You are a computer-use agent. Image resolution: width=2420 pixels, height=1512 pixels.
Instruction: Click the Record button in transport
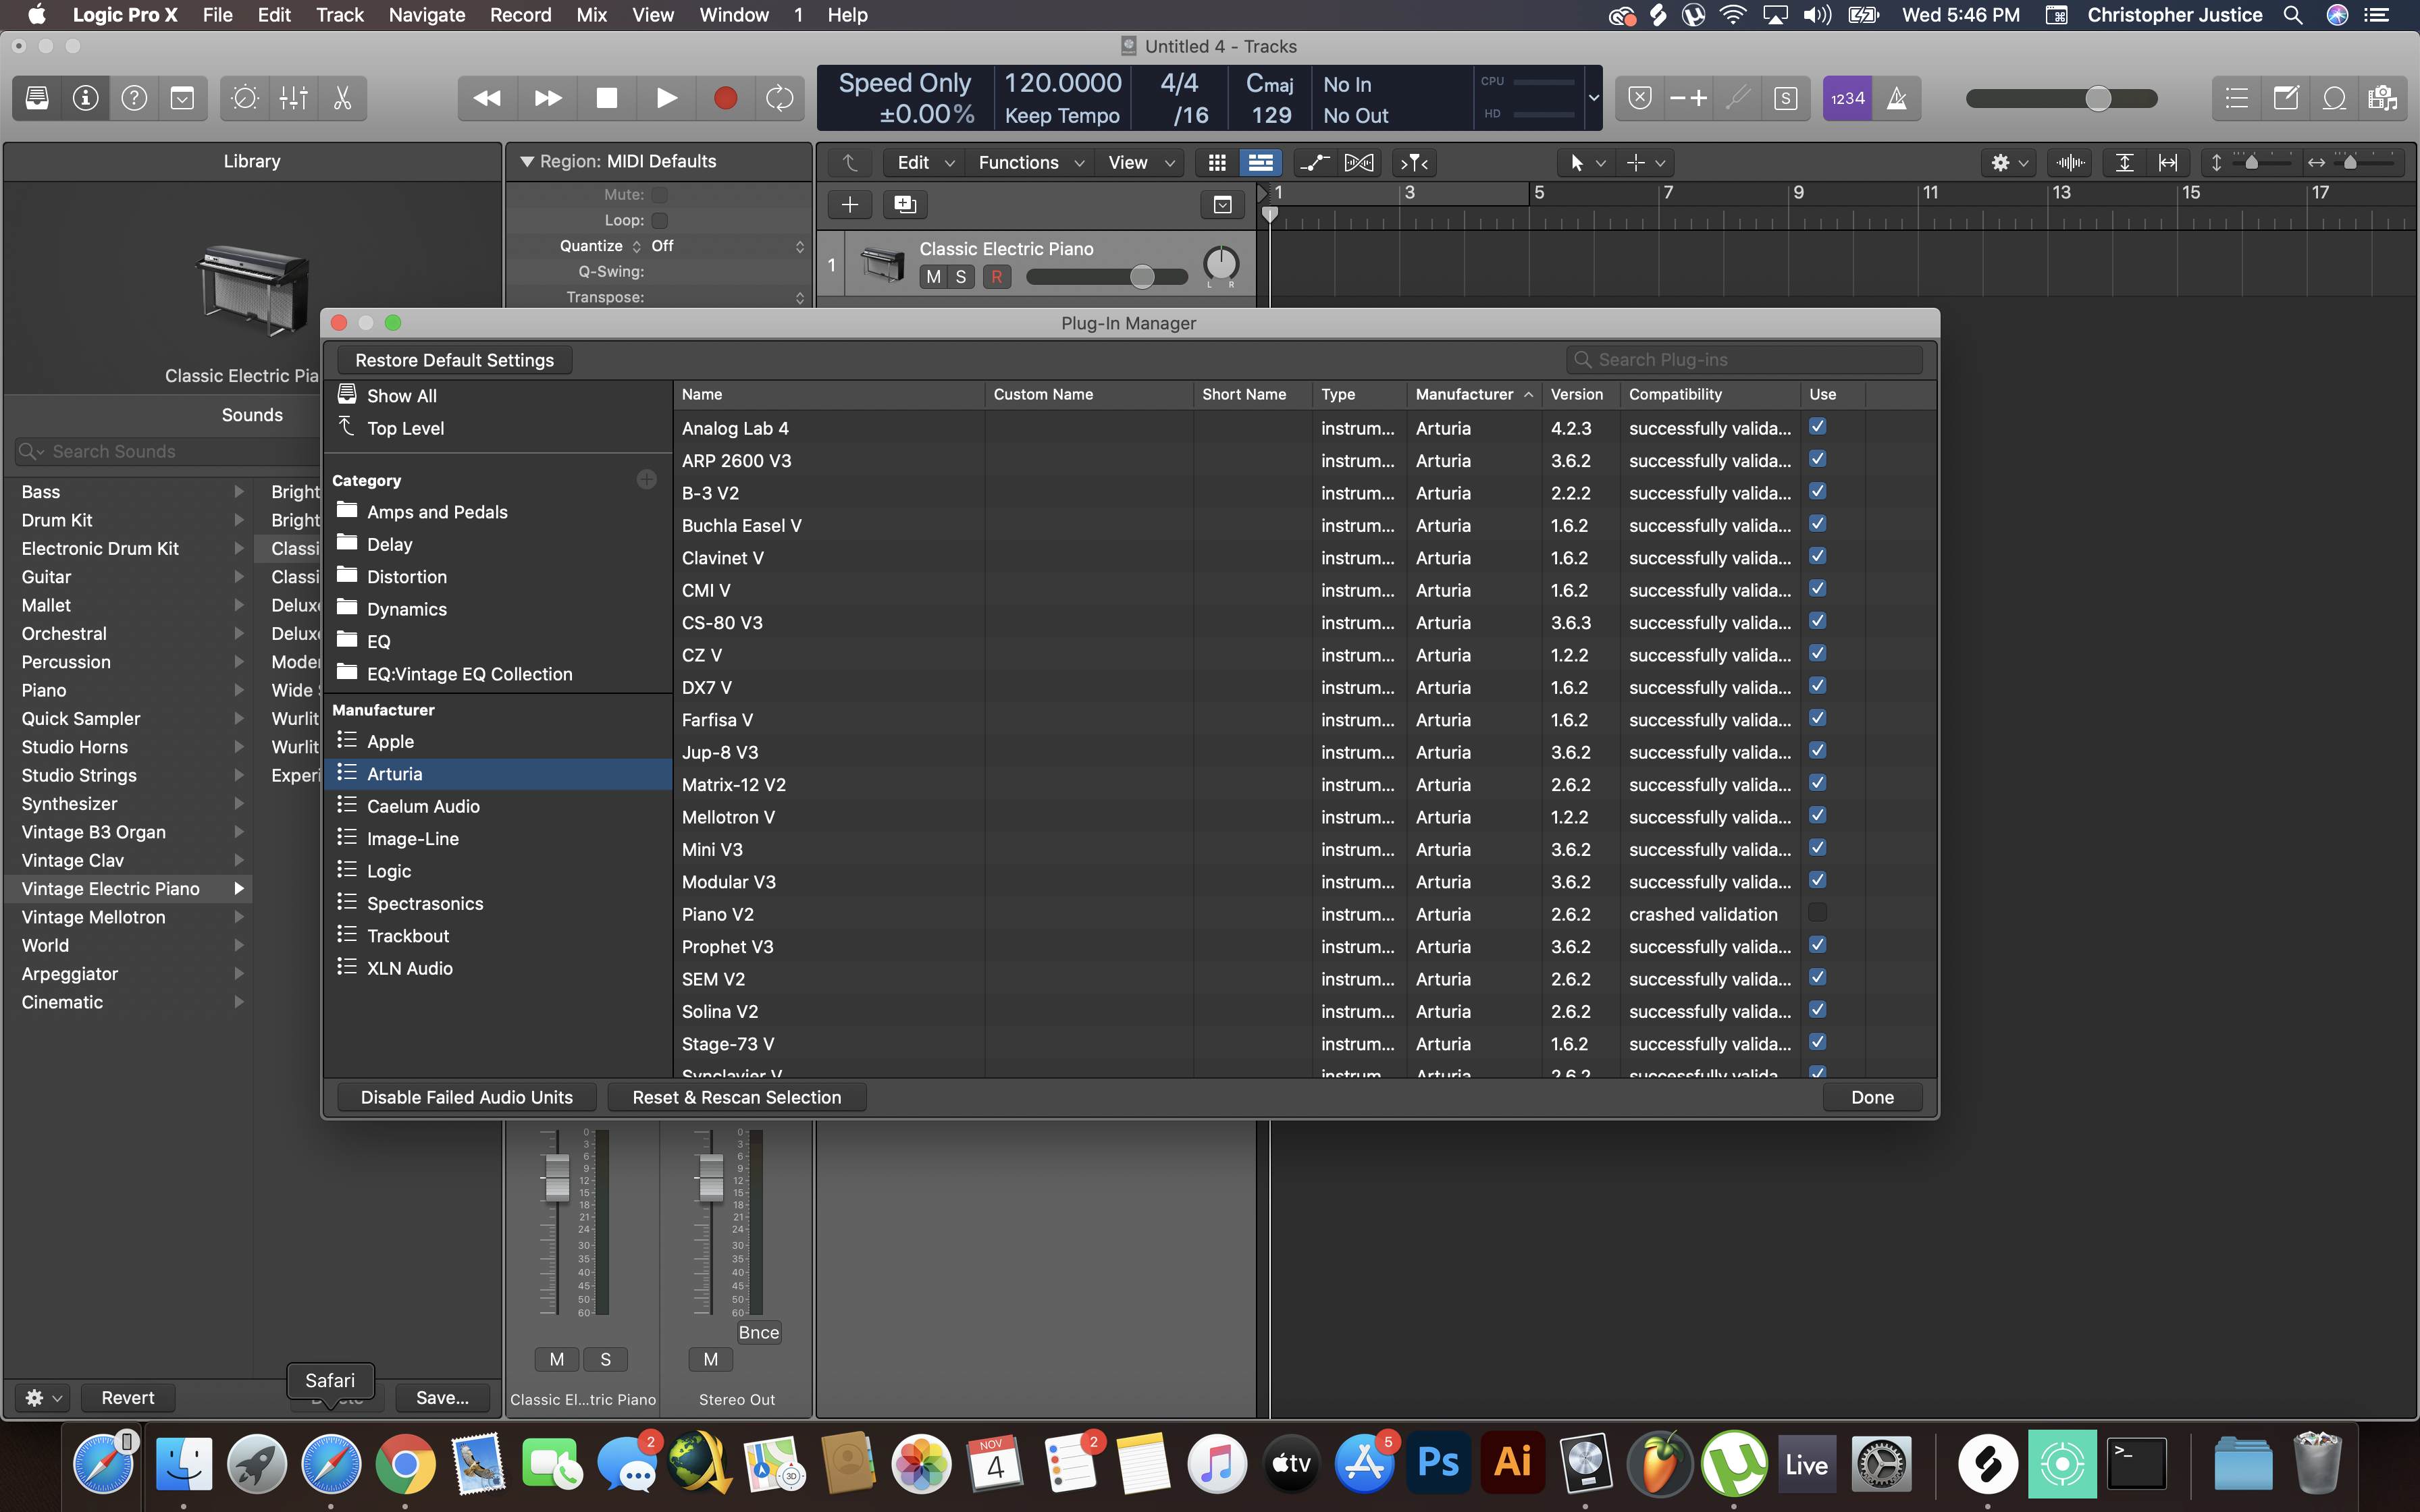coord(725,98)
